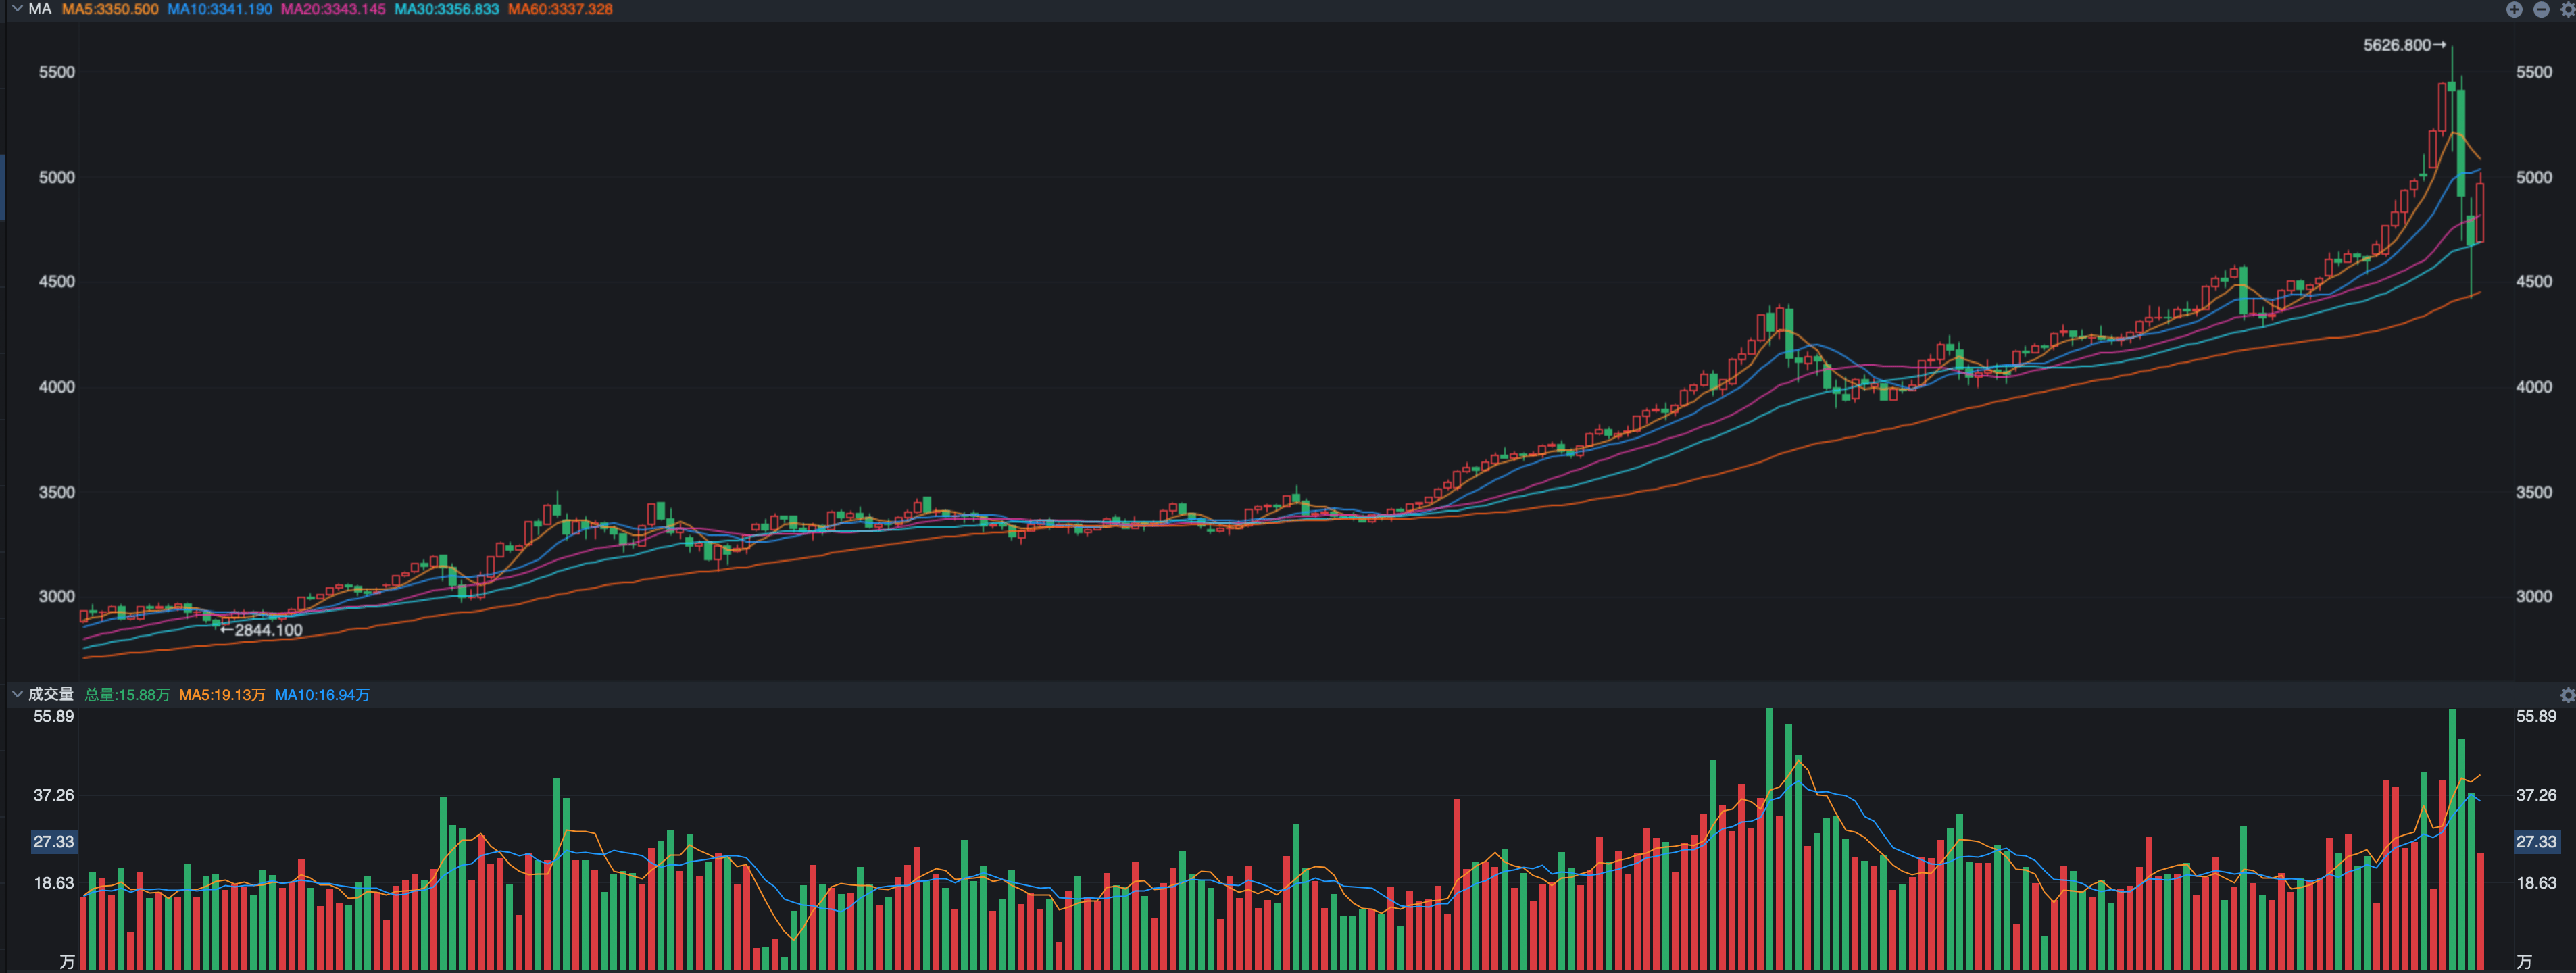The image size is (2576, 973).
Task: Collapse the MA indicator chevron
Action: pyautogui.click(x=17, y=9)
